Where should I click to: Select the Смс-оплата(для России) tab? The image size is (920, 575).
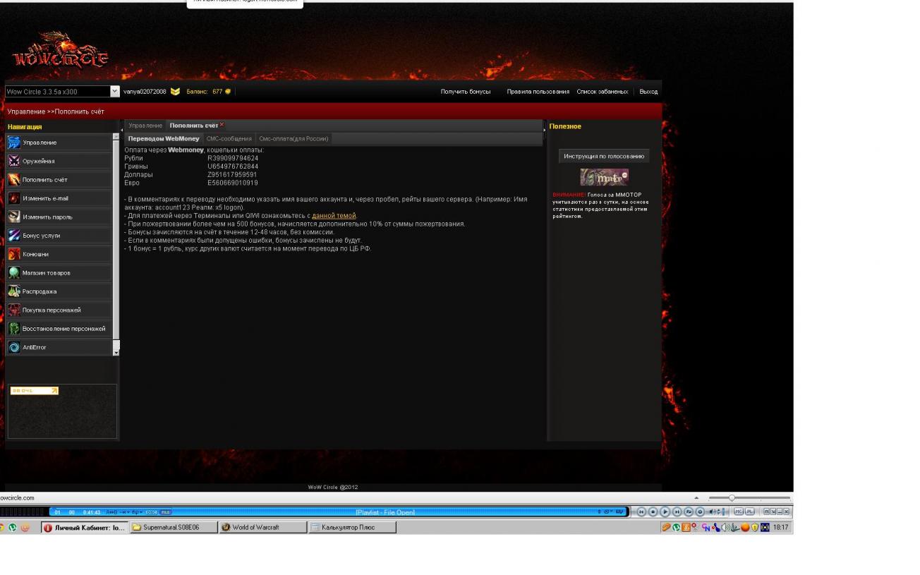point(293,139)
